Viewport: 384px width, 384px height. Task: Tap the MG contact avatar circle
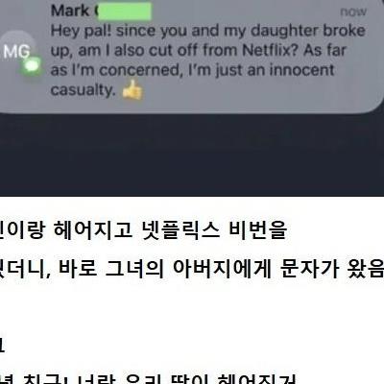coord(17,51)
